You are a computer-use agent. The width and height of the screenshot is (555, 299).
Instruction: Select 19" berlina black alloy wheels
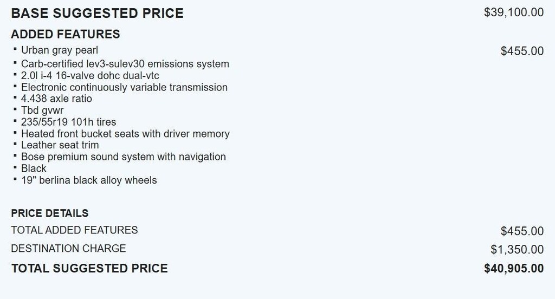(89, 180)
